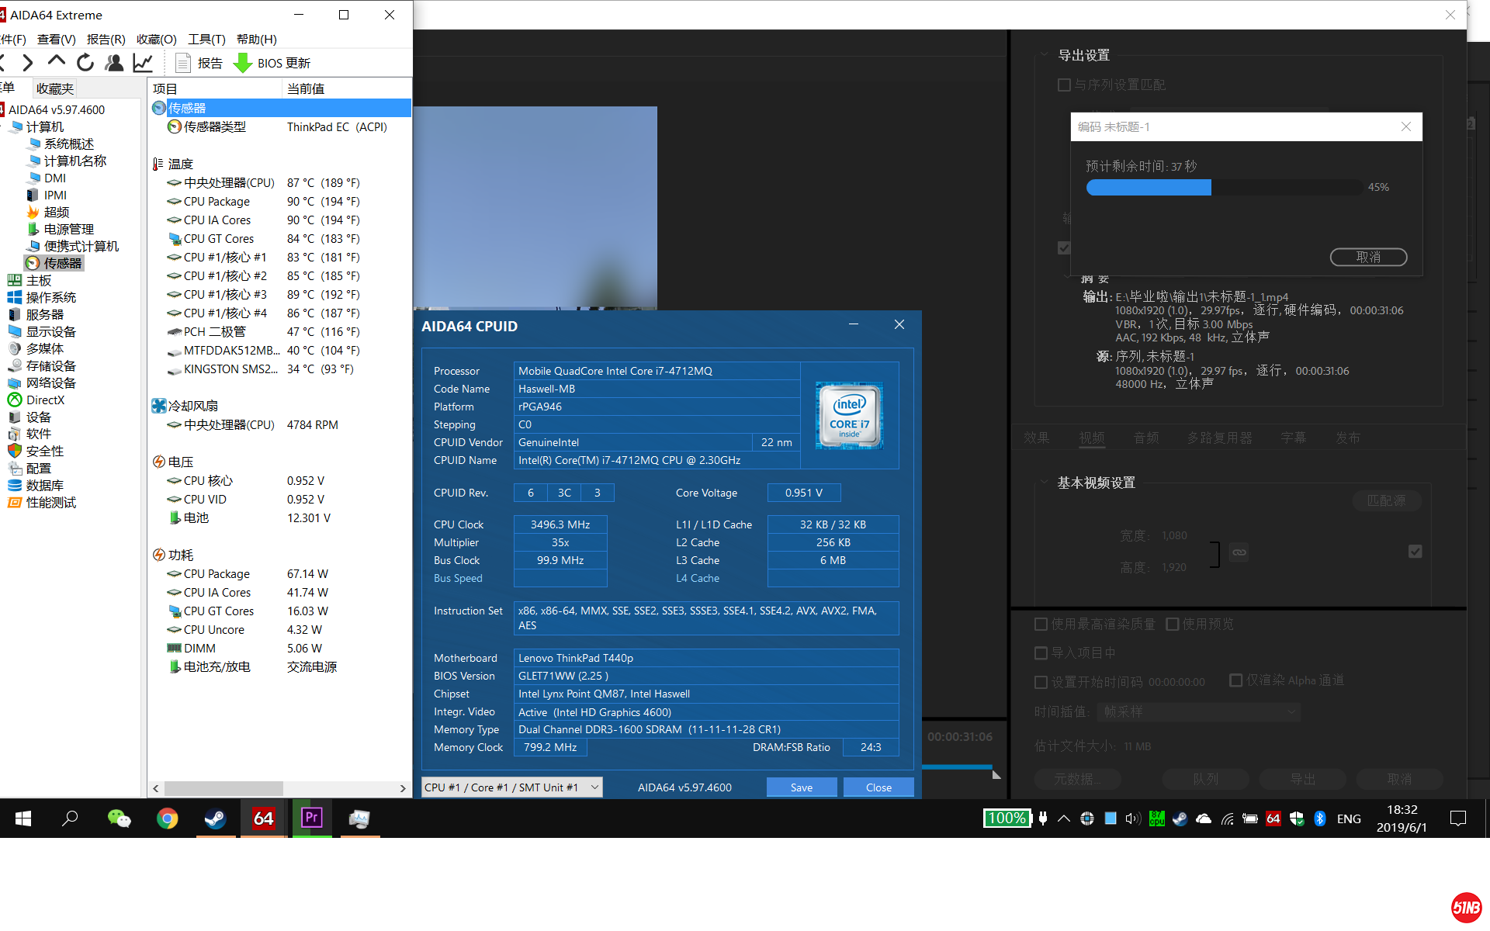Toggle 使用预览 checkbox
The width and height of the screenshot is (1490, 931).
click(x=1173, y=624)
